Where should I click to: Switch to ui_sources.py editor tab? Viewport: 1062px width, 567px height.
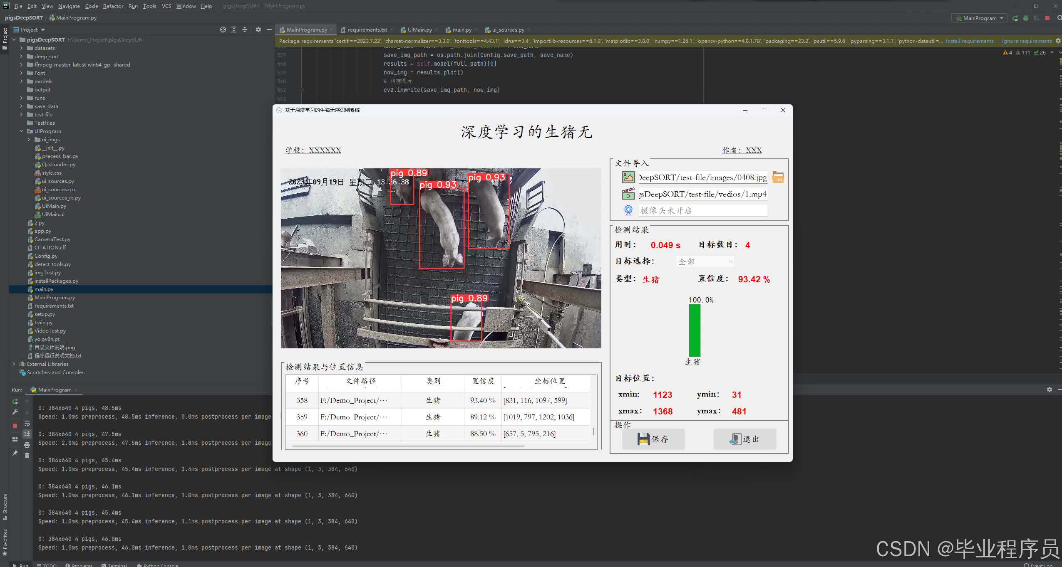[508, 30]
